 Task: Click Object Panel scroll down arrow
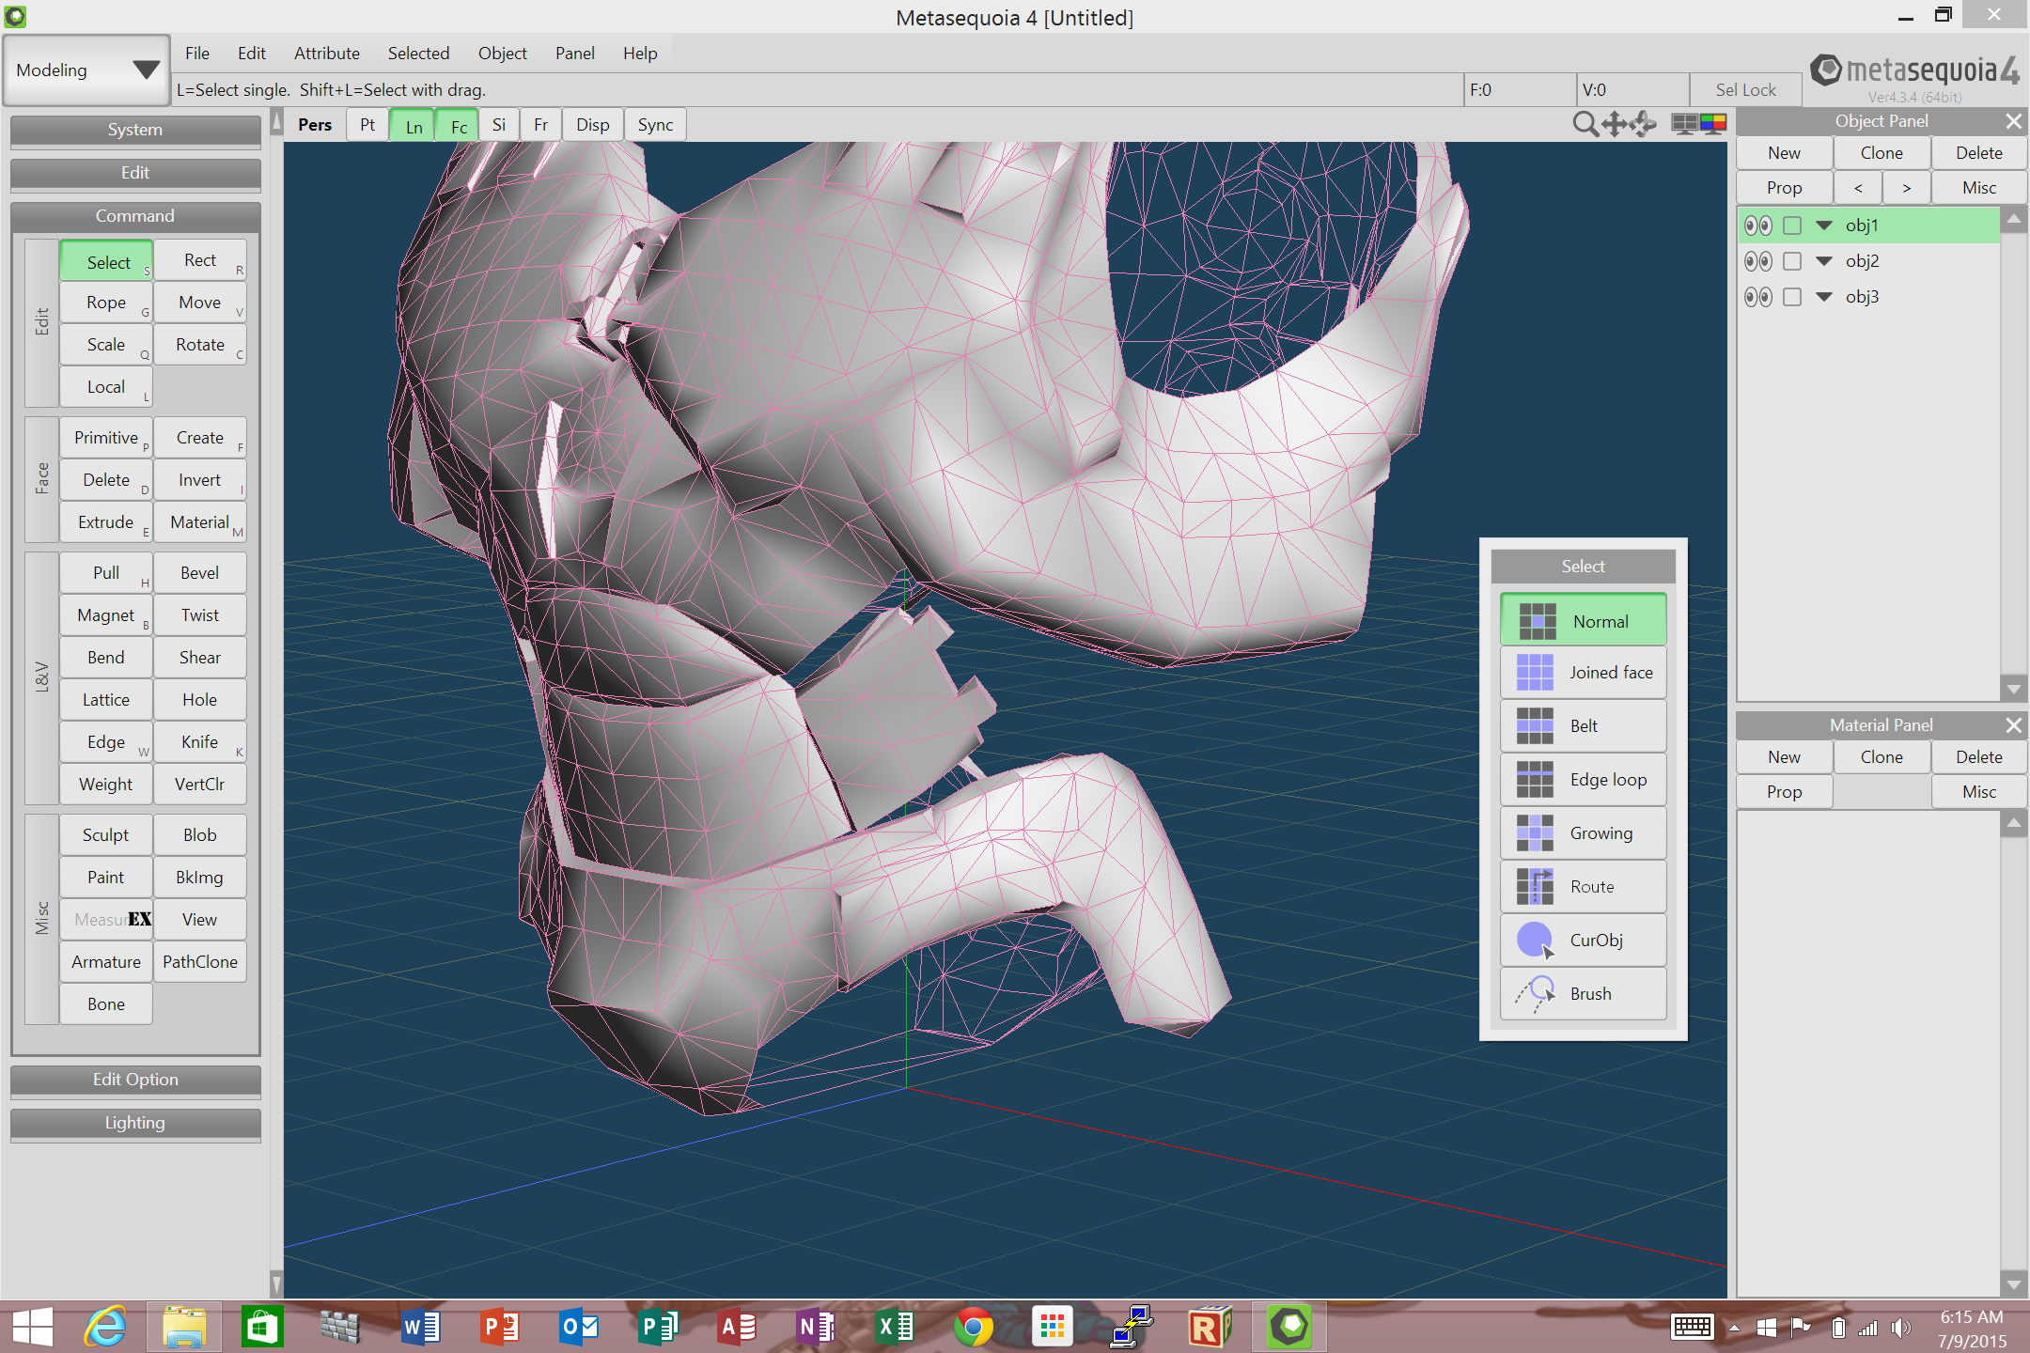point(2013,689)
